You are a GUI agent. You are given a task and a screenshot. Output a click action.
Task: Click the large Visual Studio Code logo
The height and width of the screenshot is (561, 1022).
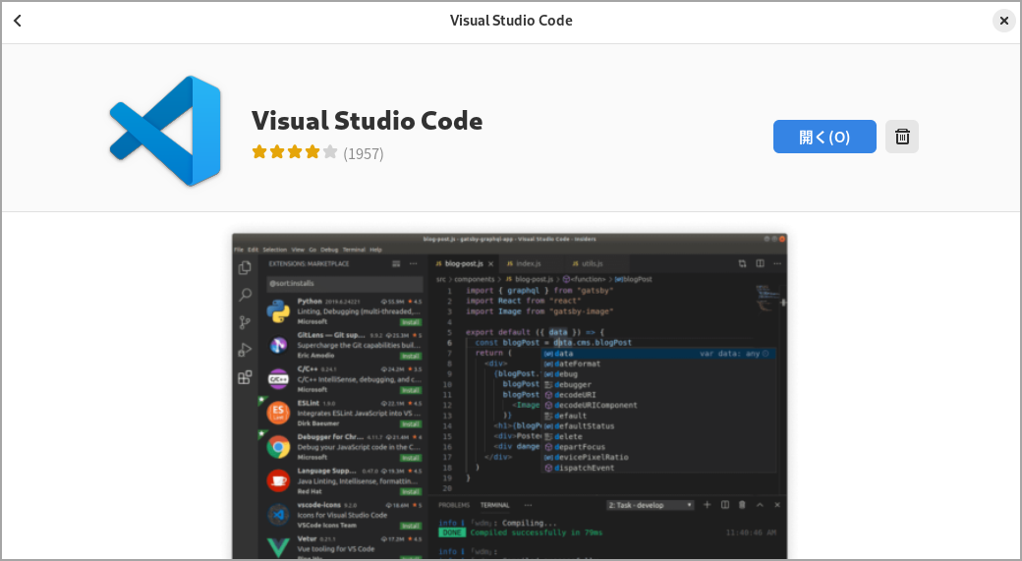tap(165, 131)
